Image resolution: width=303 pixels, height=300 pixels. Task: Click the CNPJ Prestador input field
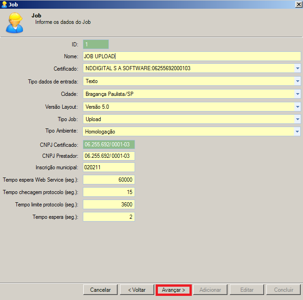point(108,156)
